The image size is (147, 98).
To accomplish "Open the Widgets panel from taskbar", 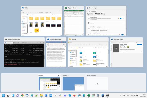I will [13, 95].
